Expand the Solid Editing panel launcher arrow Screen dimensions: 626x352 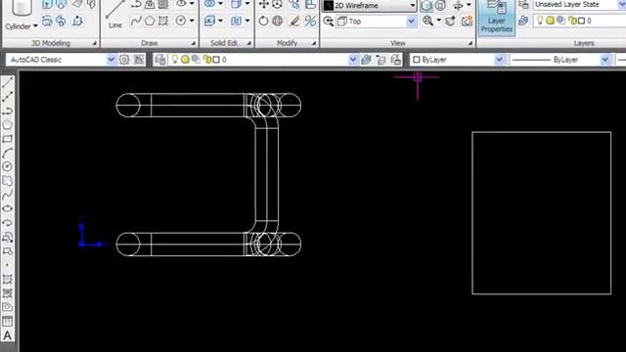coord(249,43)
